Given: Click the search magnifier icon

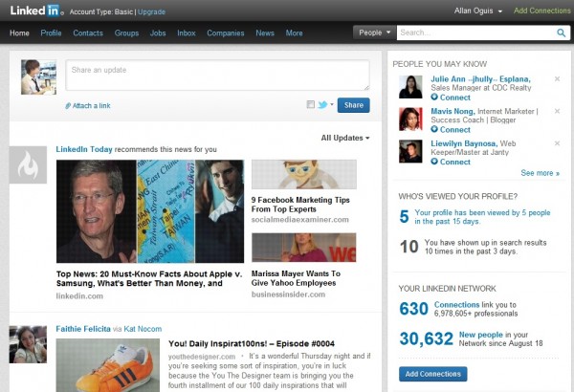Looking at the screenshot, I should pyautogui.click(x=561, y=33).
